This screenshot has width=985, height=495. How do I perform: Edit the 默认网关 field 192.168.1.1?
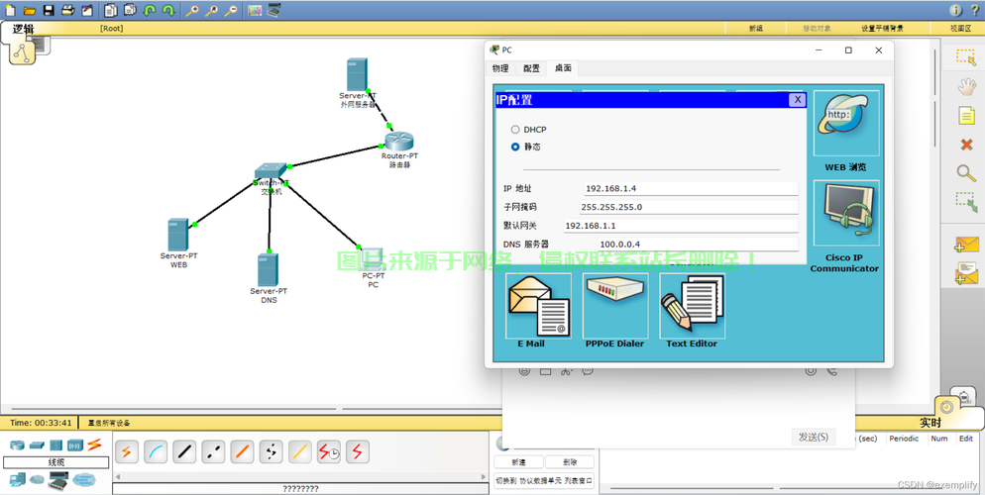pos(681,226)
